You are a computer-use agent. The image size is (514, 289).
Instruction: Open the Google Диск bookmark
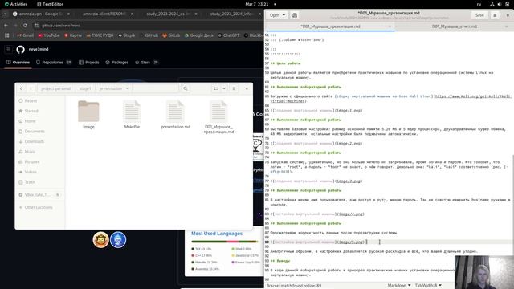pyautogui.click(x=198, y=35)
